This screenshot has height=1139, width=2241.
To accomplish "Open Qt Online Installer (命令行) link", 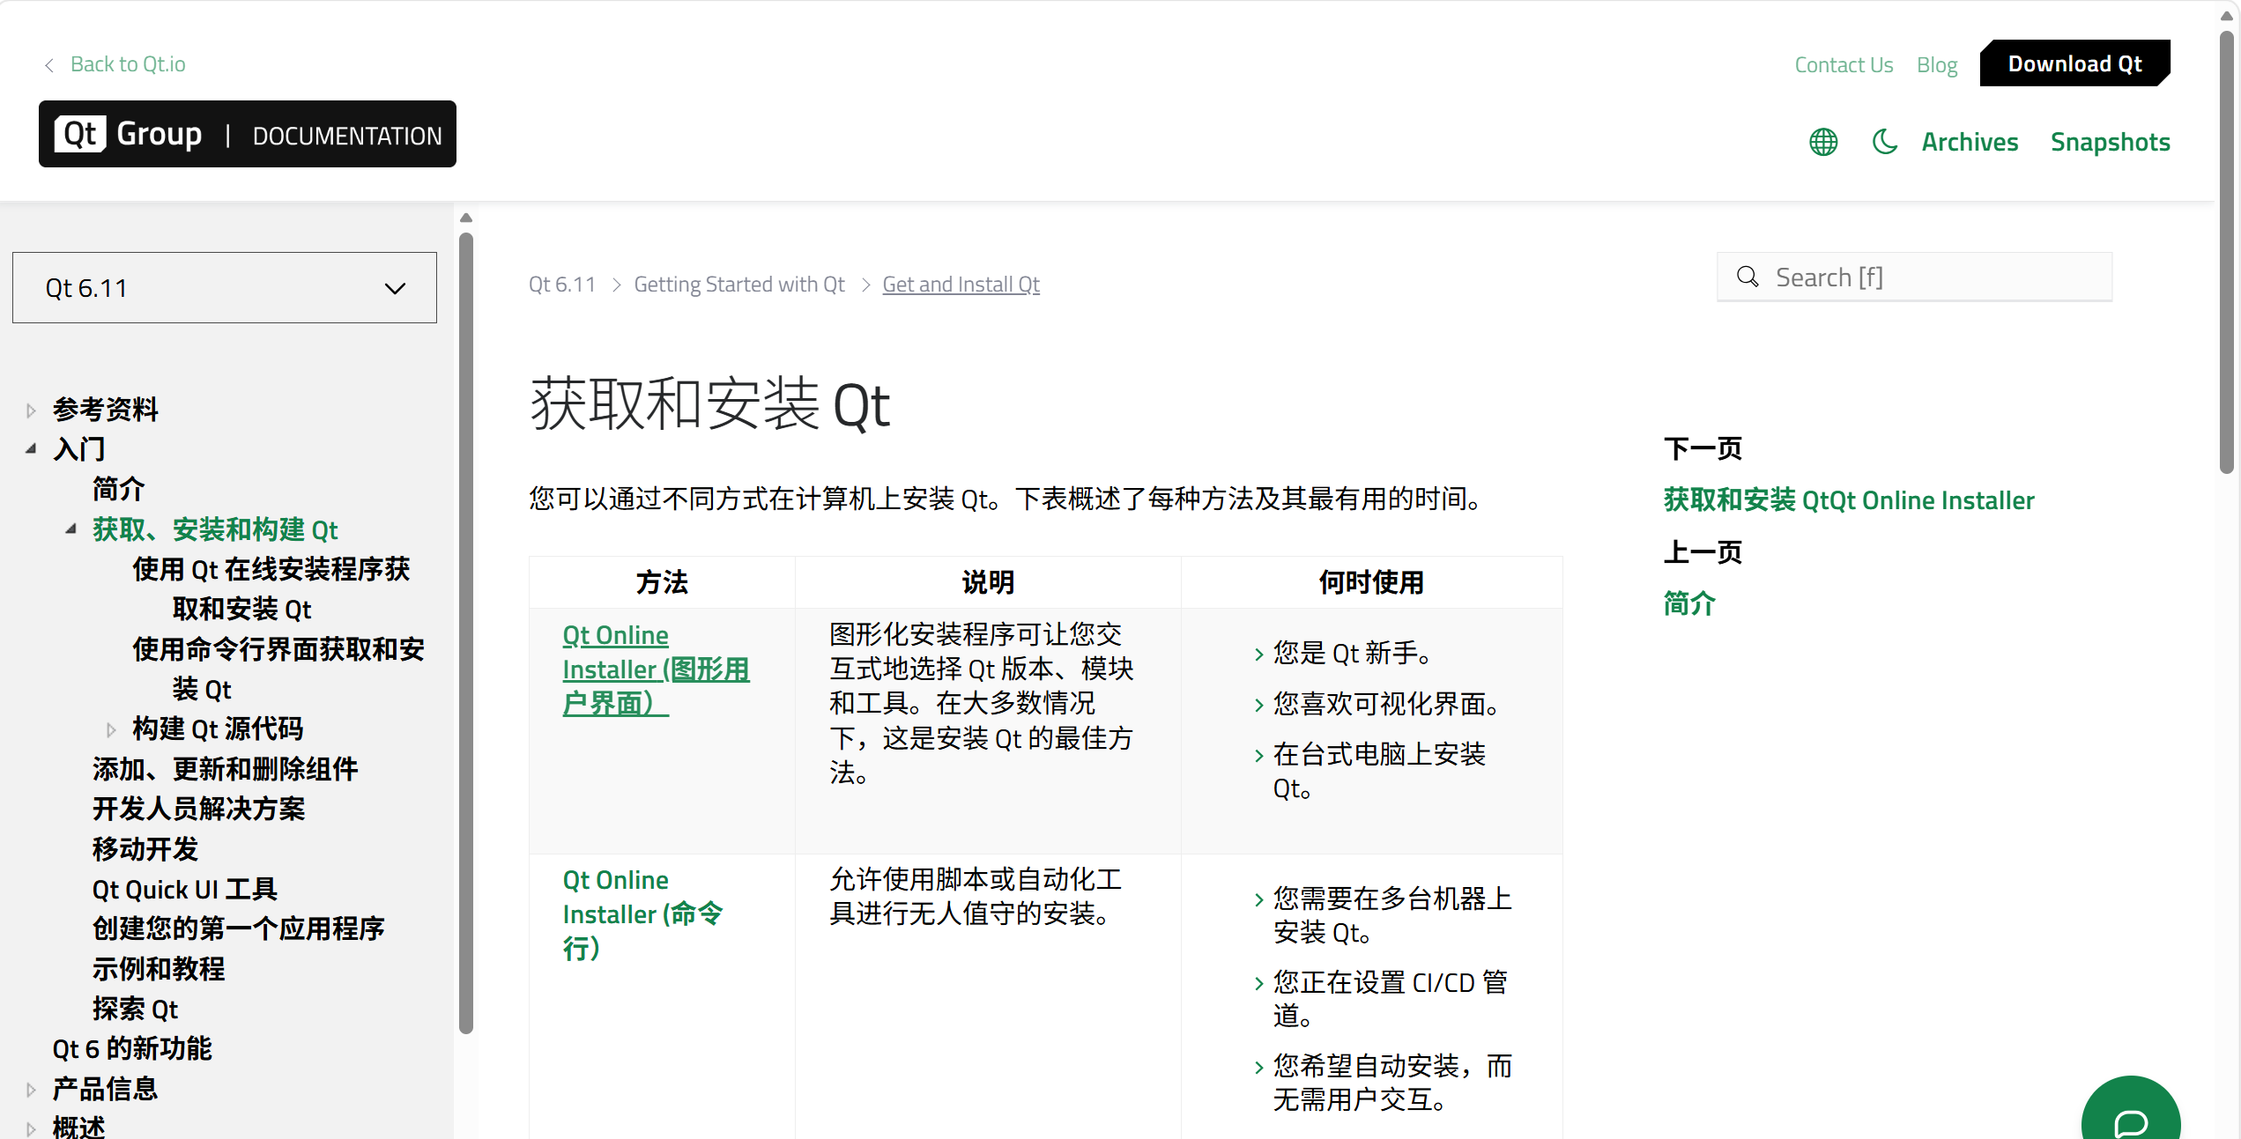I will 642,914.
